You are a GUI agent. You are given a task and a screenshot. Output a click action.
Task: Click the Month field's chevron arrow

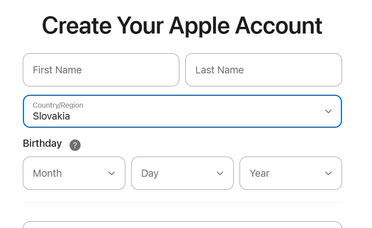112,173
